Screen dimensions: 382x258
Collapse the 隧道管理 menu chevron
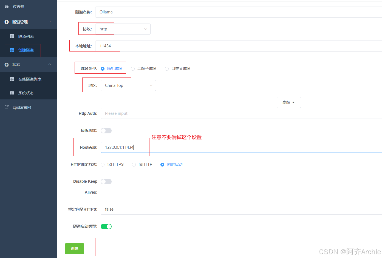click(50, 22)
